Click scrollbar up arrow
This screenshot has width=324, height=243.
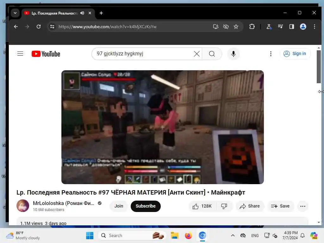pos(319,48)
